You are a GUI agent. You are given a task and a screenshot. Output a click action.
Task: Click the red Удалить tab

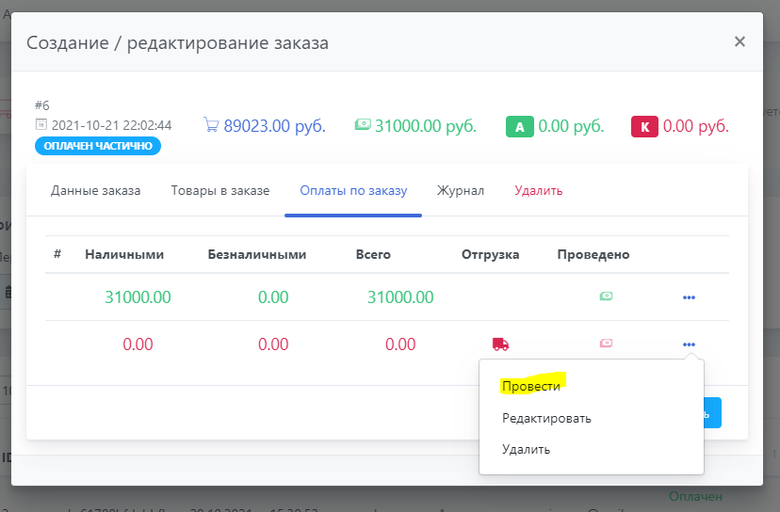538,191
